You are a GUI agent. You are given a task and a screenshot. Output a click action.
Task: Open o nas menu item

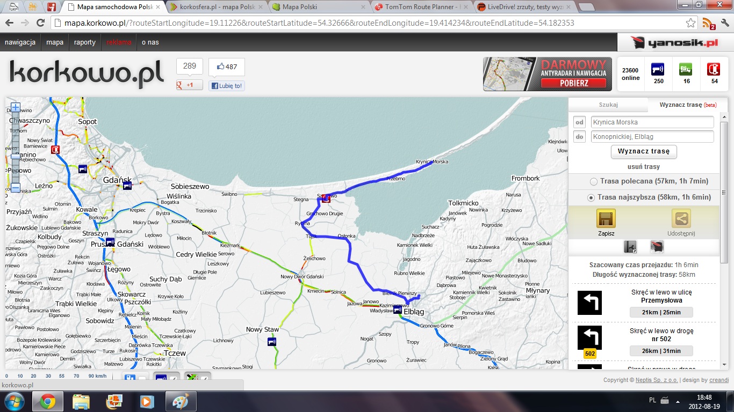[x=150, y=42]
